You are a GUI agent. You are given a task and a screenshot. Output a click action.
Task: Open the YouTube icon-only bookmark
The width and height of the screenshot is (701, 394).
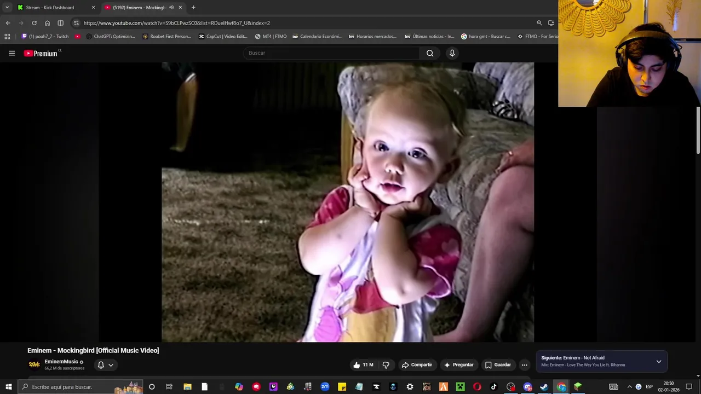point(77,37)
